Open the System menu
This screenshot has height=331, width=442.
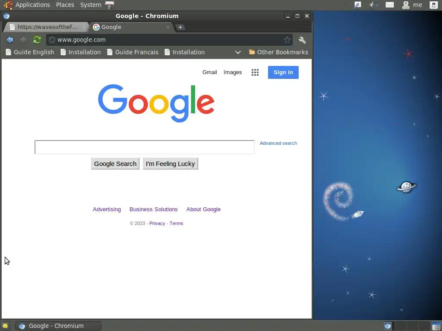91,5
